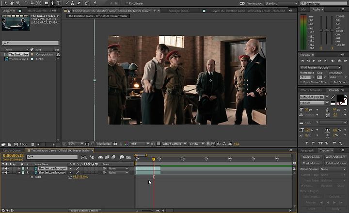Screen dimensions: 349x213
Task: Click the snapshot camera icon in viewer
Action: point(115,144)
